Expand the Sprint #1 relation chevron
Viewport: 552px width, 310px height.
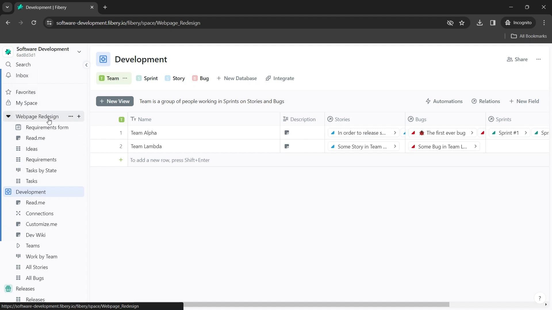pos(526,133)
